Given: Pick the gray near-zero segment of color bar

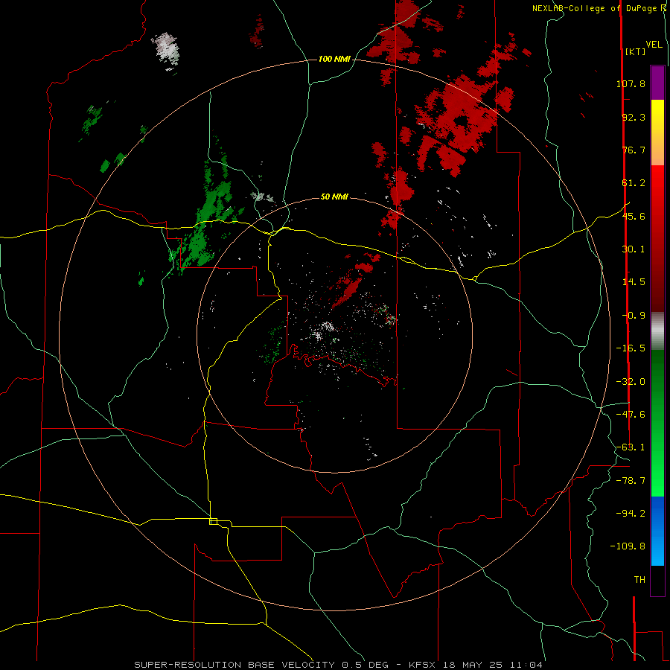Looking at the screenshot, I should (x=657, y=331).
